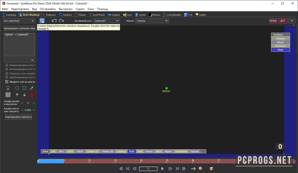Viewport: 298px width, 173px height.
Task: Click the импортировать трекер button
Action: click(18, 117)
